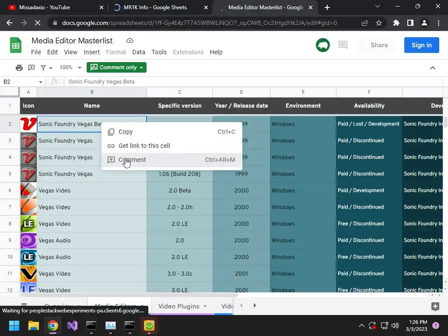Image resolution: width=448 pixels, height=336 pixels.
Task: Click the Paid / Lost / Development cell
Action: click(369, 124)
